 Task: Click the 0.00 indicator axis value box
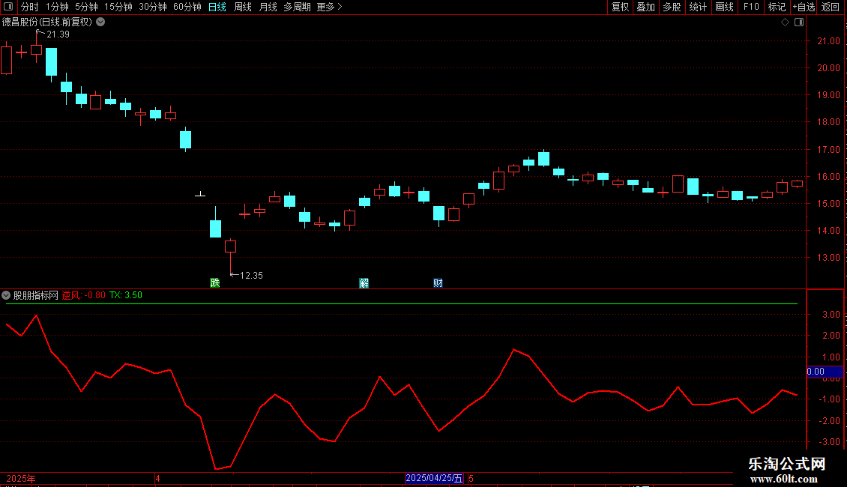pyautogui.click(x=825, y=372)
